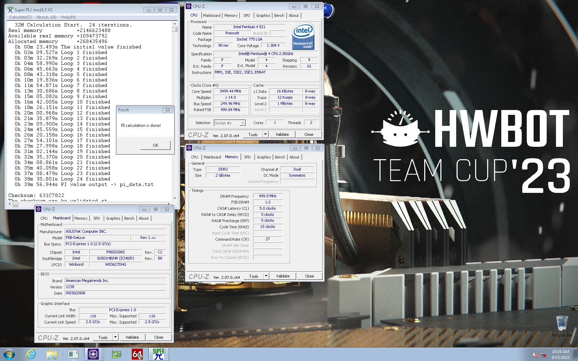The width and height of the screenshot is (578, 361).
Task: Click the Super PI title bar icon
Action: pos(10,10)
